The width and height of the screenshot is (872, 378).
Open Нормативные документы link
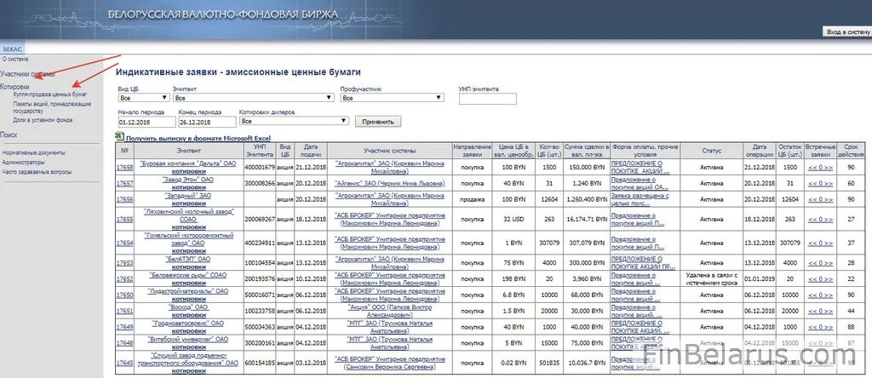(x=33, y=152)
